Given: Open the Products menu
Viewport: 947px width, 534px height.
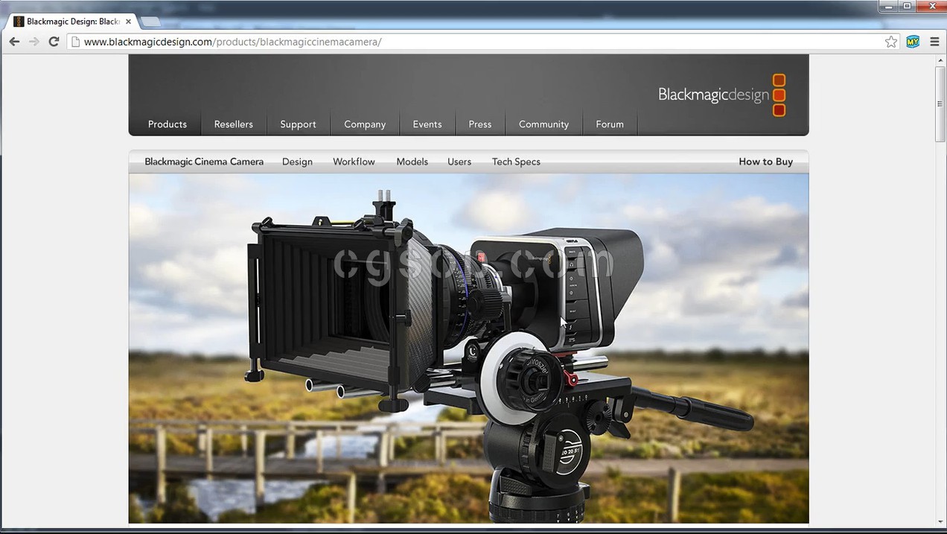Looking at the screenshot, I should coord(168,124).
